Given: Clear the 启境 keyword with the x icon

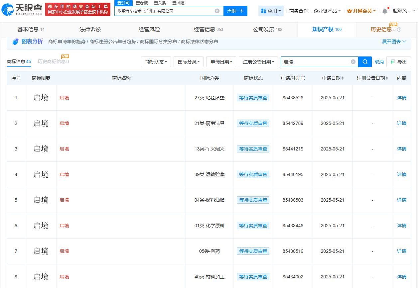Looking at the screenshot, I should coord(353,62).
